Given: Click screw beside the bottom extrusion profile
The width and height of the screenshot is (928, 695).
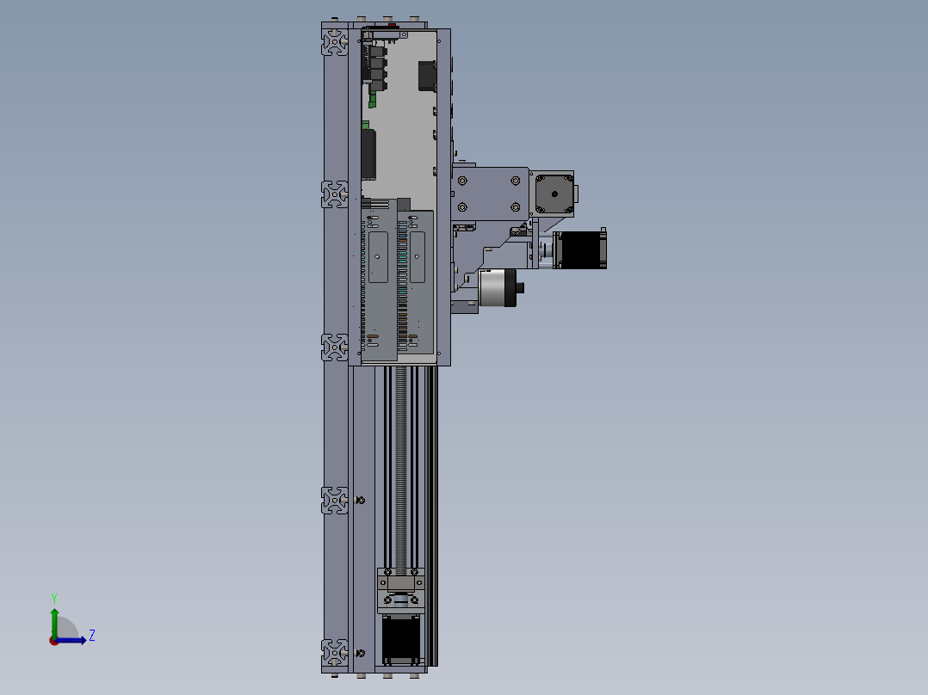Looking at the screenshot, I should pos(360,653).
